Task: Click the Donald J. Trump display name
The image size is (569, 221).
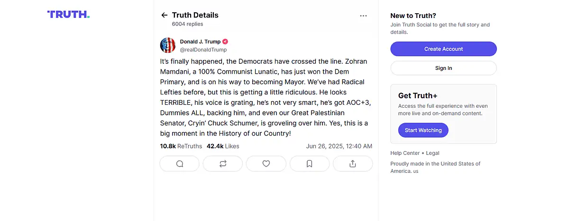Action: pos(200,42)
